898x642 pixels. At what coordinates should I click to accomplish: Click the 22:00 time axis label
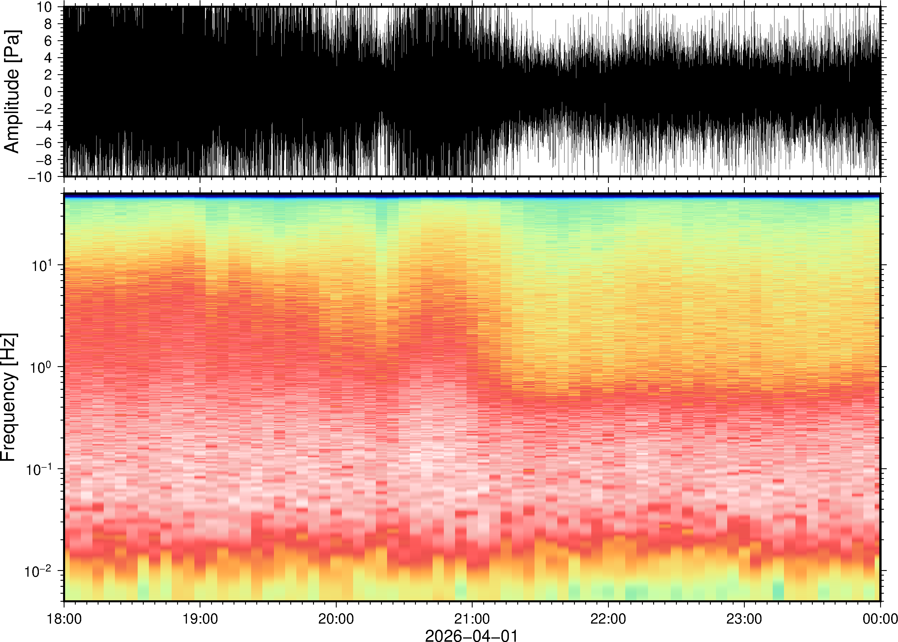click(608, 619)
